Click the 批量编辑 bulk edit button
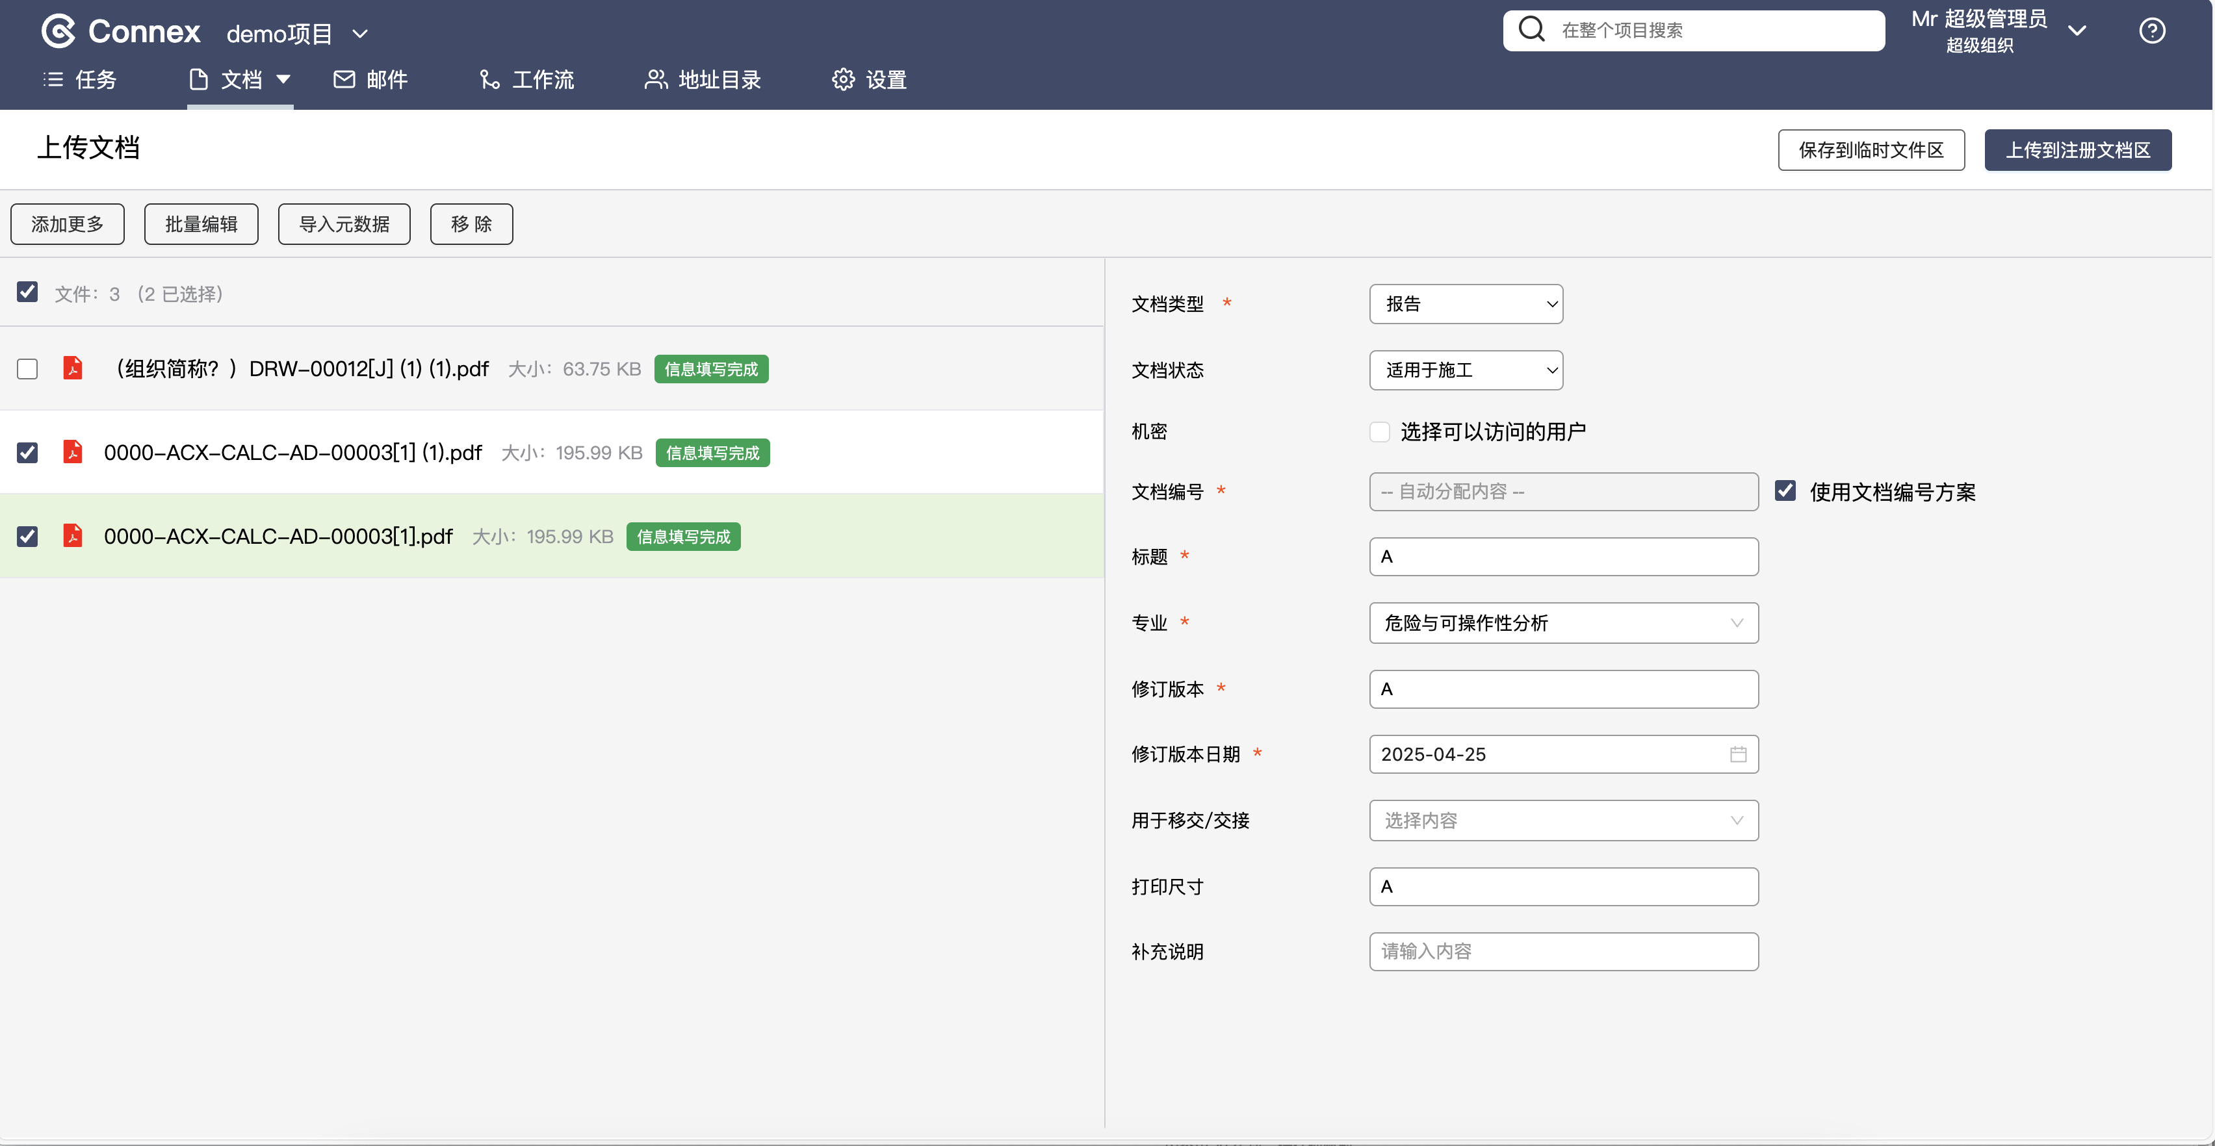 [200, 223]
